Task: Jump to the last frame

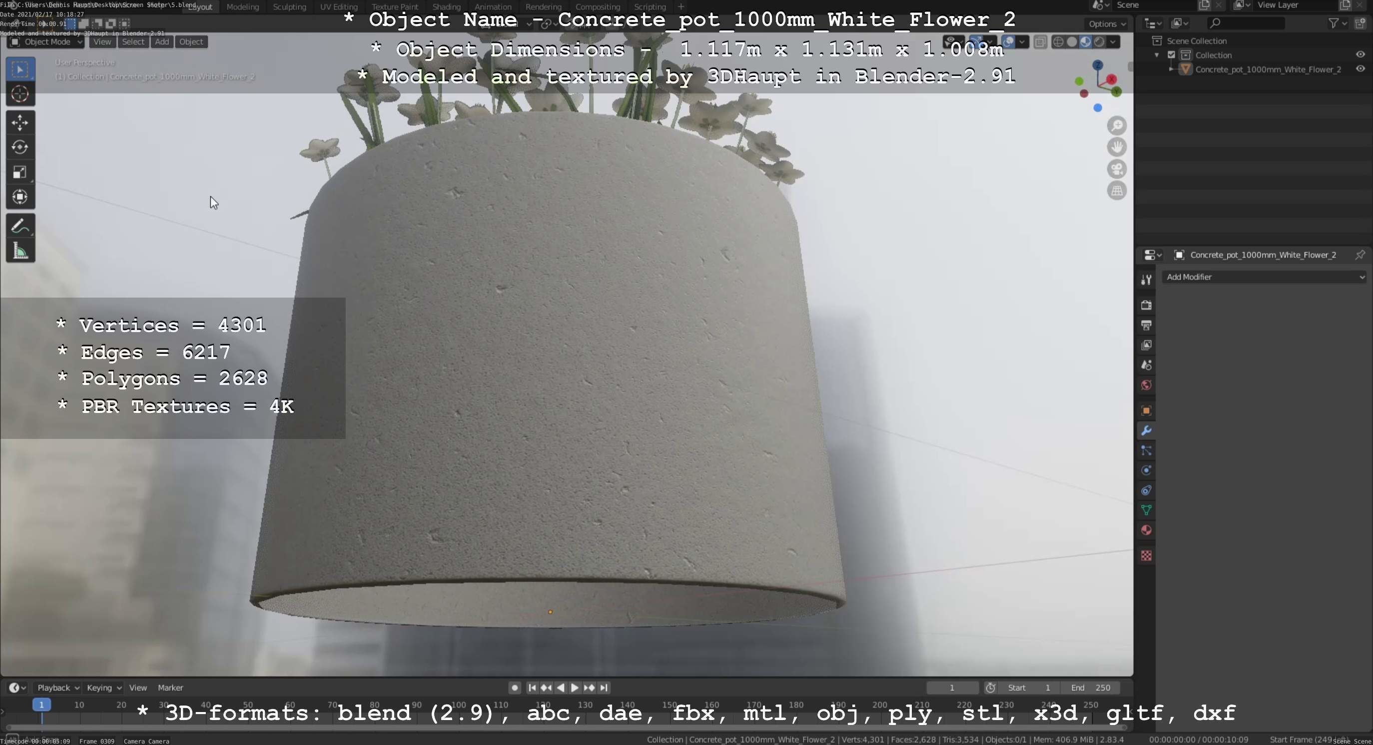Action: coord(604,688)
